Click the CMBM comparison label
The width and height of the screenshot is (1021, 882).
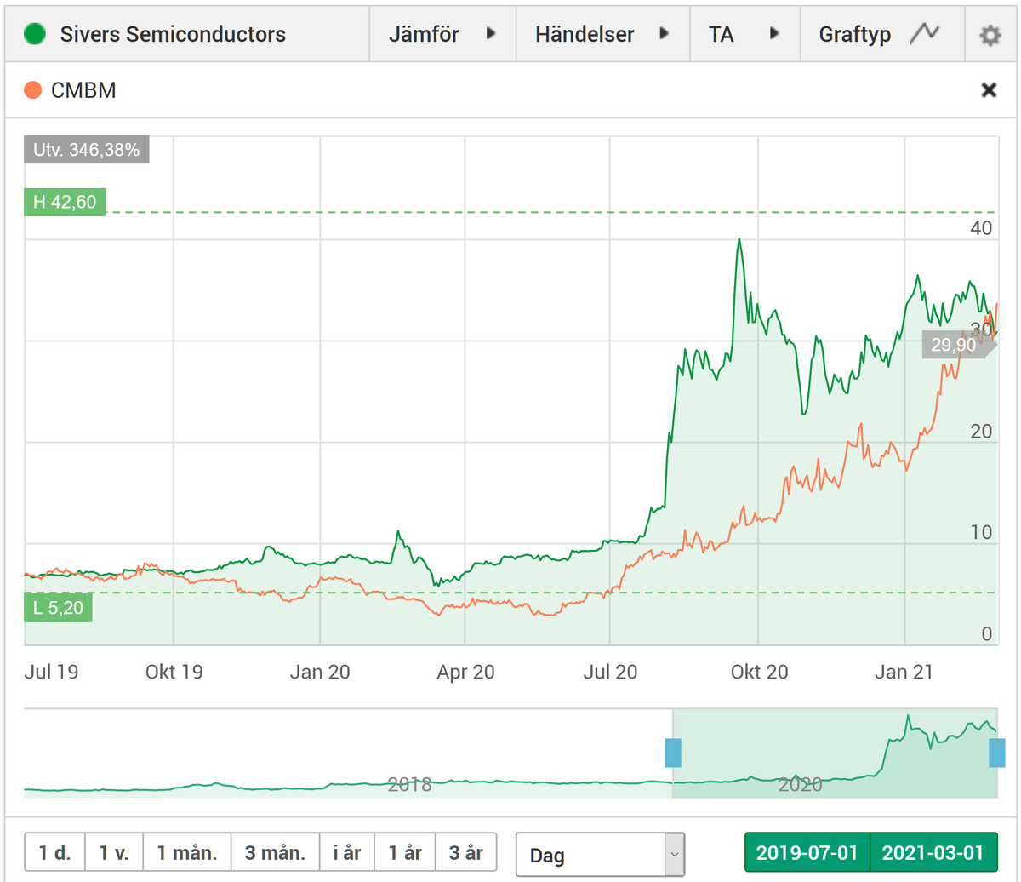[83, 89]
